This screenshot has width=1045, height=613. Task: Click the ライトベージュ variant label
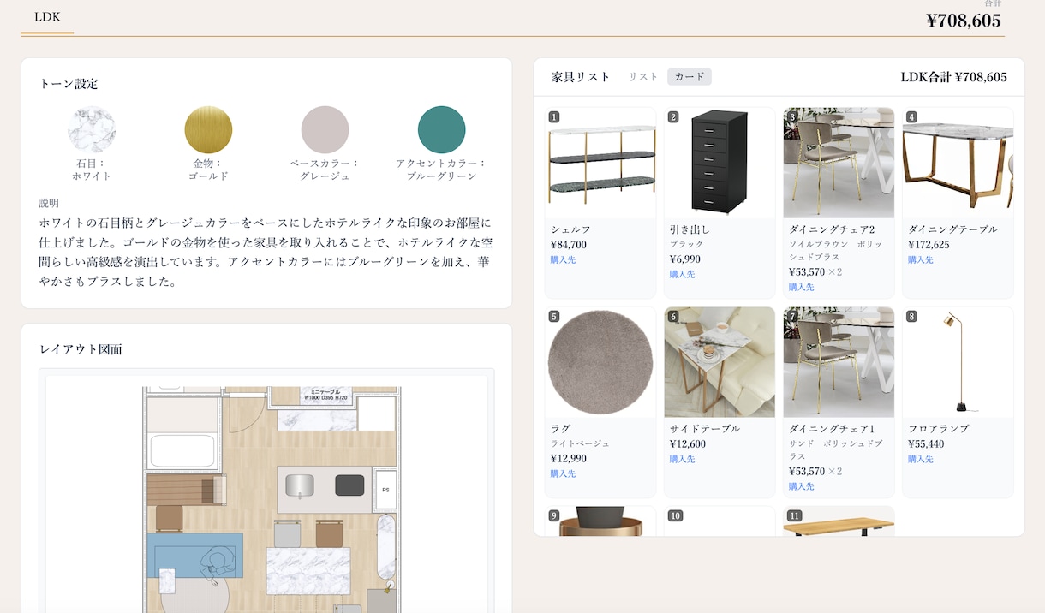pos(580,443)
